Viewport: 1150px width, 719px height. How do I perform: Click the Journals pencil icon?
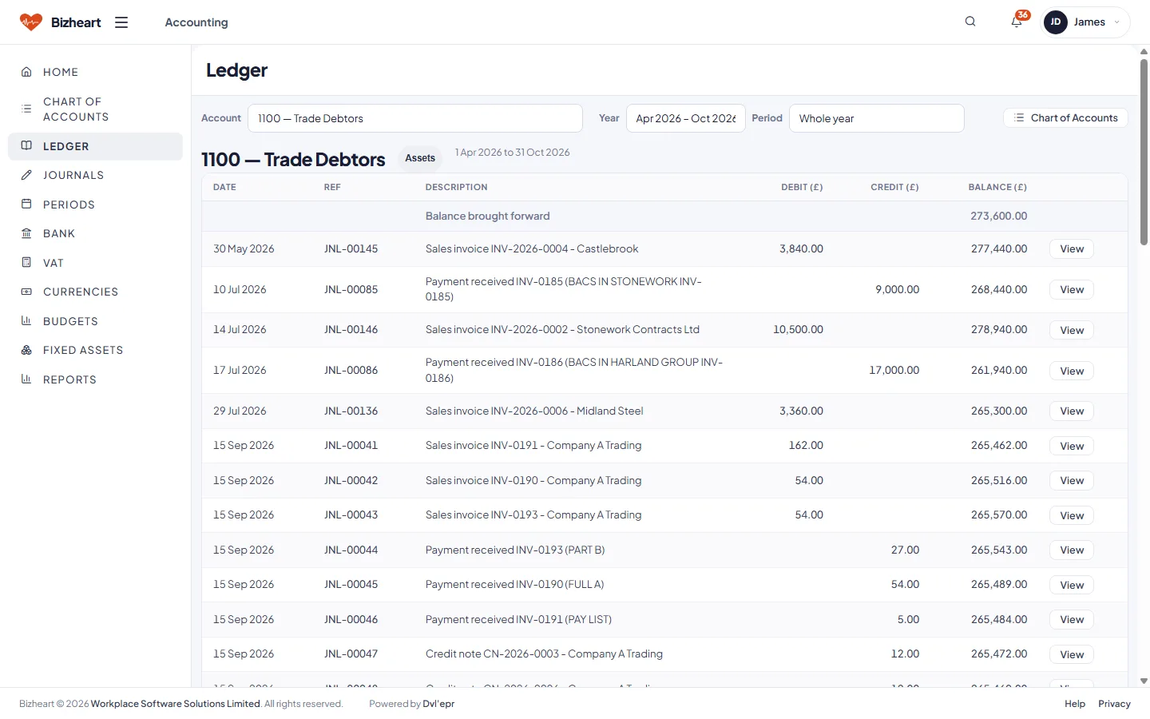coord(26,175)
